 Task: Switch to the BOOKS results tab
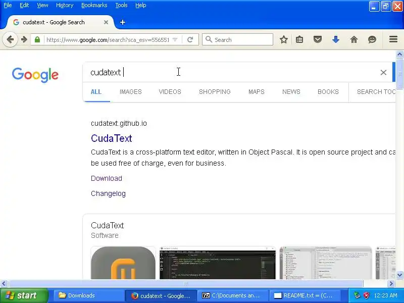coord(328,92)
